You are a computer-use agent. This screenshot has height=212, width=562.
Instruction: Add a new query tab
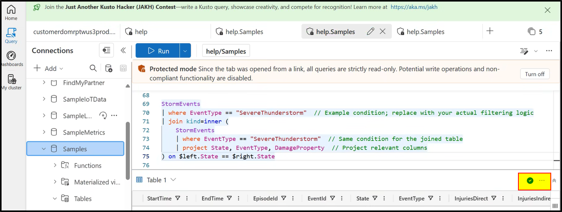[x=490, y=31]
